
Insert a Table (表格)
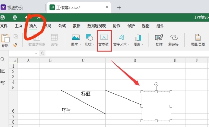tap(54, 40)
